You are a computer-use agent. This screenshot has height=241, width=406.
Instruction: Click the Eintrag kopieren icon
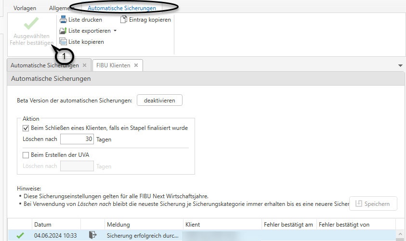pyautogui.click(x=124, y=20)
